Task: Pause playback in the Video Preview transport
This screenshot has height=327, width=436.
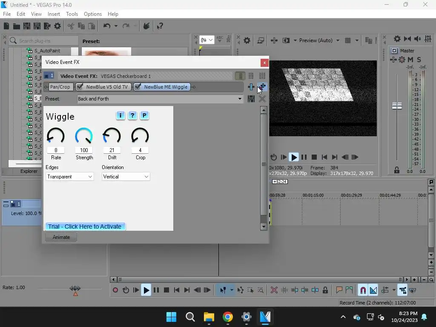Action: click(x=304, y=158)
